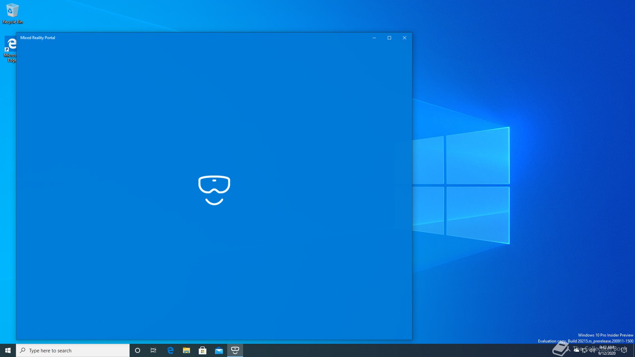Click the Mixed Reality headset logo
Viewport: 635px width, 357px height.
coord(214,190)
